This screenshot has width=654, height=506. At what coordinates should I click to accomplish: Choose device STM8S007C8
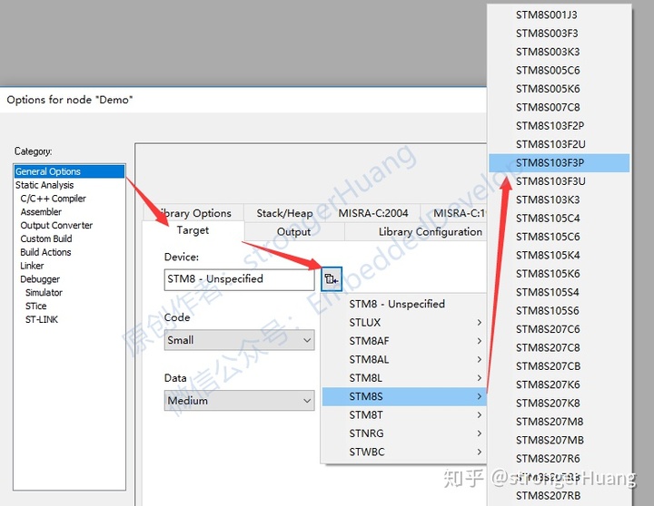[x=559, y=107]
